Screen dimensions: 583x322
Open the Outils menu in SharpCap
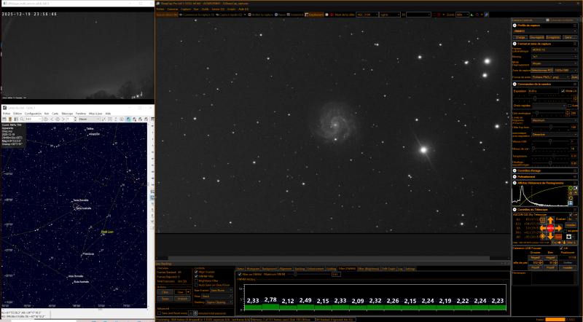[x=206, y=9]
